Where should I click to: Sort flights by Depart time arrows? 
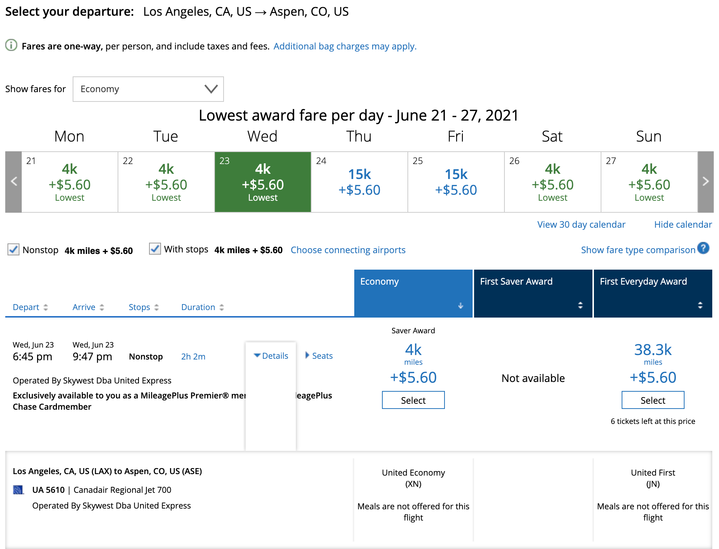[46, 307]
